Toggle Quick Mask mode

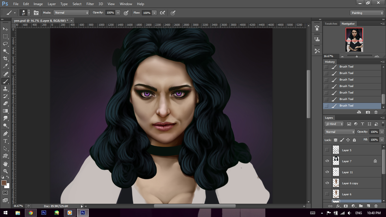[5, 193]
